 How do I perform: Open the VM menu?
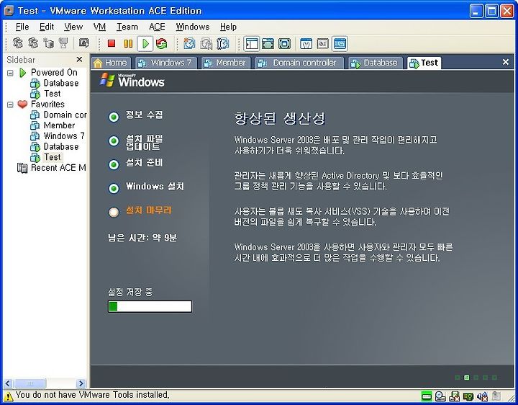99,27
